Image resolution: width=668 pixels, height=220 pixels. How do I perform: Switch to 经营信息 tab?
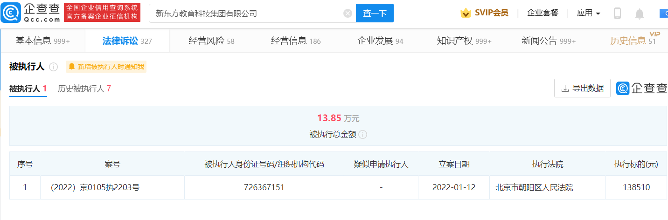pyautogui.click(x=296, y=41)
